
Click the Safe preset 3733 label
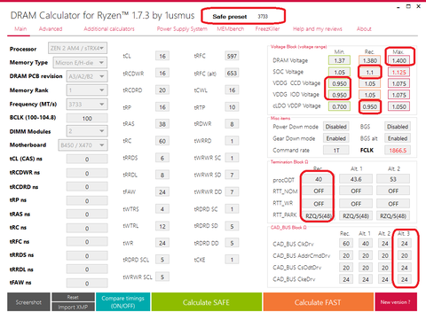[x=240, y=17]
